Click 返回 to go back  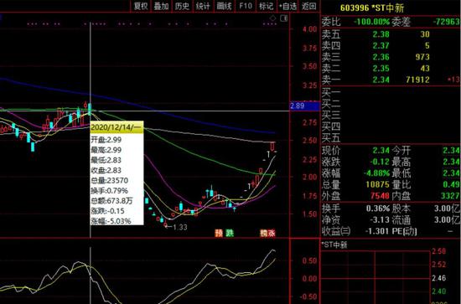click(308, 6)
